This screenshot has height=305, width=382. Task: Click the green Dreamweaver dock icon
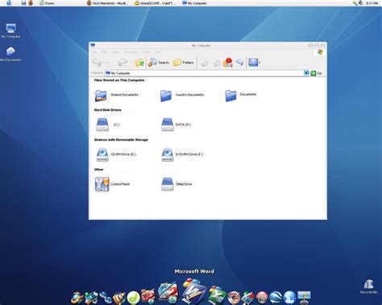click(133, 297)
